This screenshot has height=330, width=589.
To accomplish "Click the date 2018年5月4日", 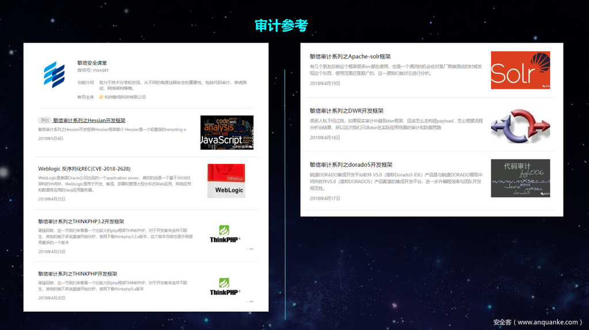I will (51, 139).
